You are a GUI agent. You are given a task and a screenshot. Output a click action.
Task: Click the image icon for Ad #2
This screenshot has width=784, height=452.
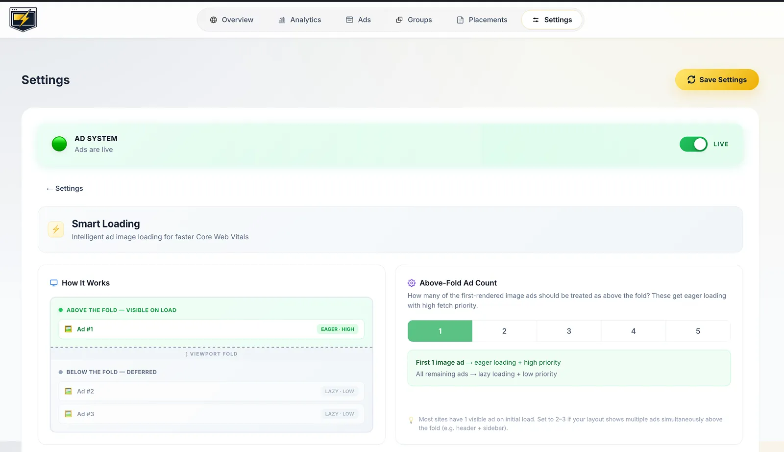point(69,391)
